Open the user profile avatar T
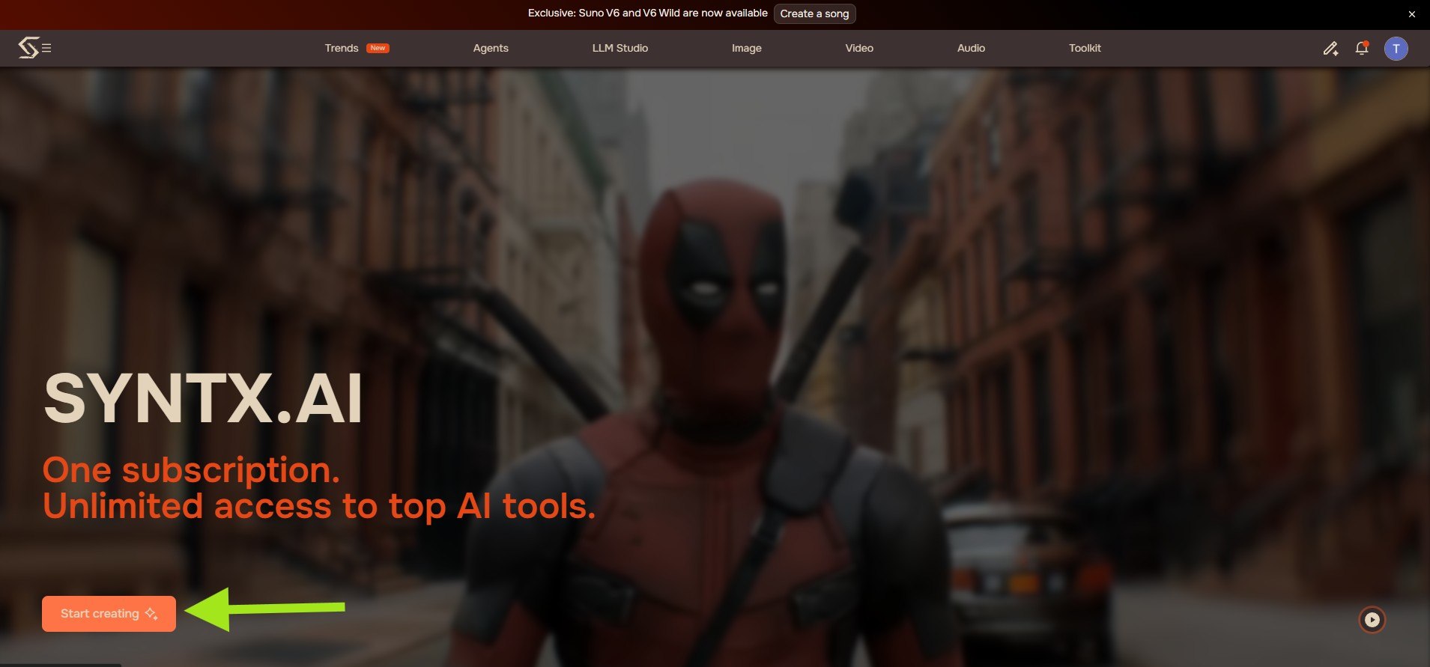 (x=1396, y=49)
